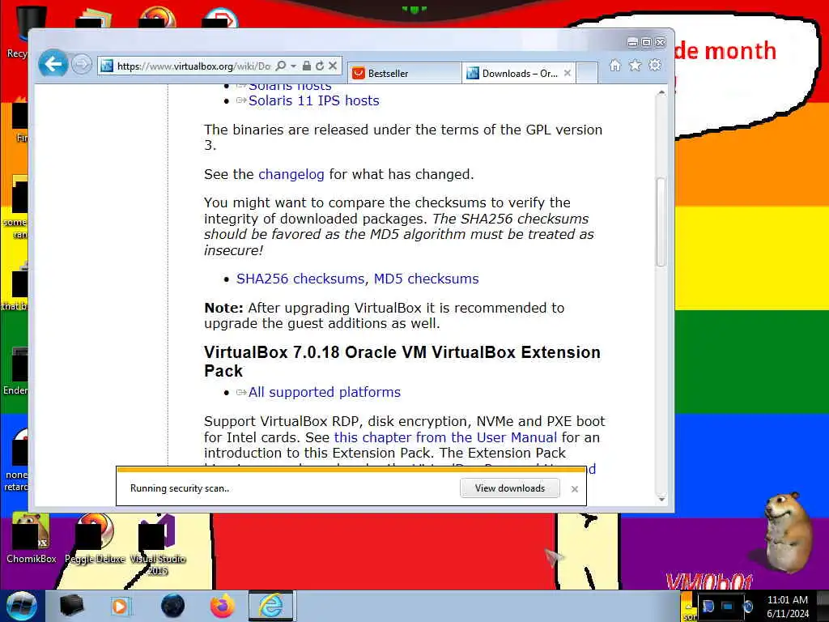Open Firefox from the taskbar
Screen dimensions: 829x622
click(x=223, y=606)
